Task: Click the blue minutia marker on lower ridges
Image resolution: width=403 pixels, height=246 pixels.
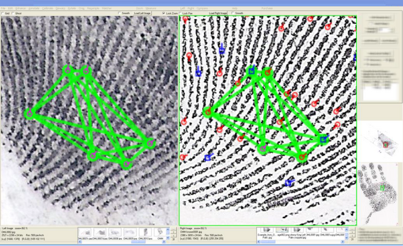Action: point(289,182)
